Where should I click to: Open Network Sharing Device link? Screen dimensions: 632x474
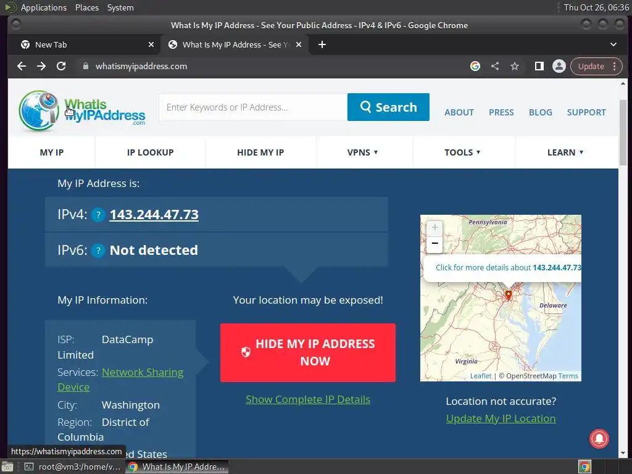tap(143, 372)
